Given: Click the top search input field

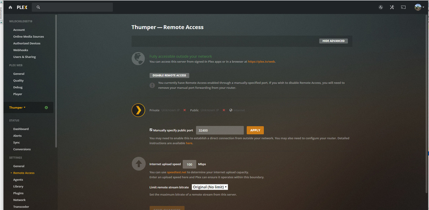Looking at the screenshot, I should (x=72, y=7).
